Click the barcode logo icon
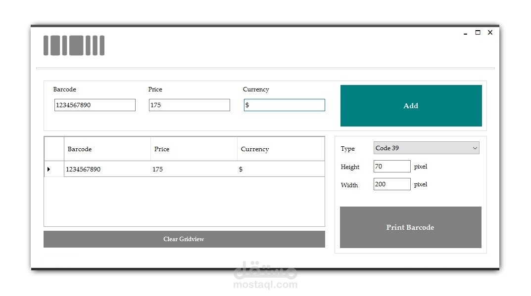Image resolution: width=531 pixels, height=296 pixels. point(73,45)
